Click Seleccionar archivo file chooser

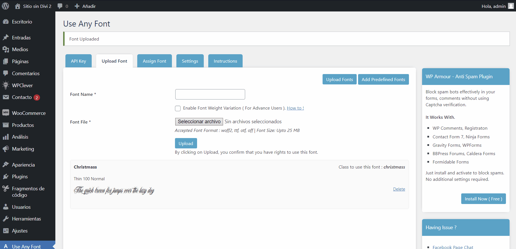(x=199, y=122)
